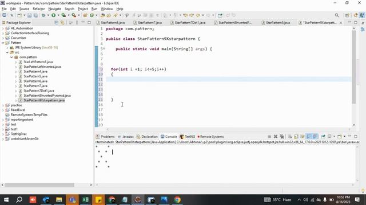
Task: Click the Package Explorer horizontal scrollbar
Action: pos(39,184)
